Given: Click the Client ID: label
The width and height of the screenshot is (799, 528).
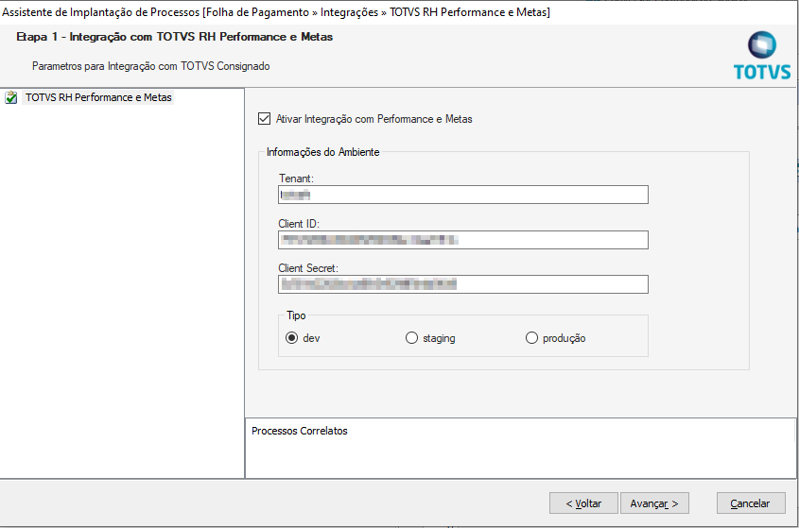Looking at the screenshot, I should [299, 224].
